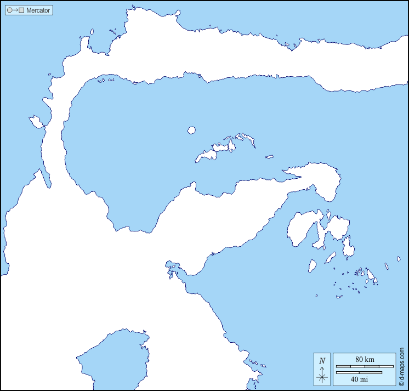The height and width of the screenshot is (391, 409).
Task: Click the 80 km scale bar
Action: 364,366
